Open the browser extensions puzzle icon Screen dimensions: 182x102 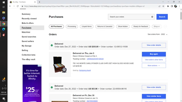[168, 6]
